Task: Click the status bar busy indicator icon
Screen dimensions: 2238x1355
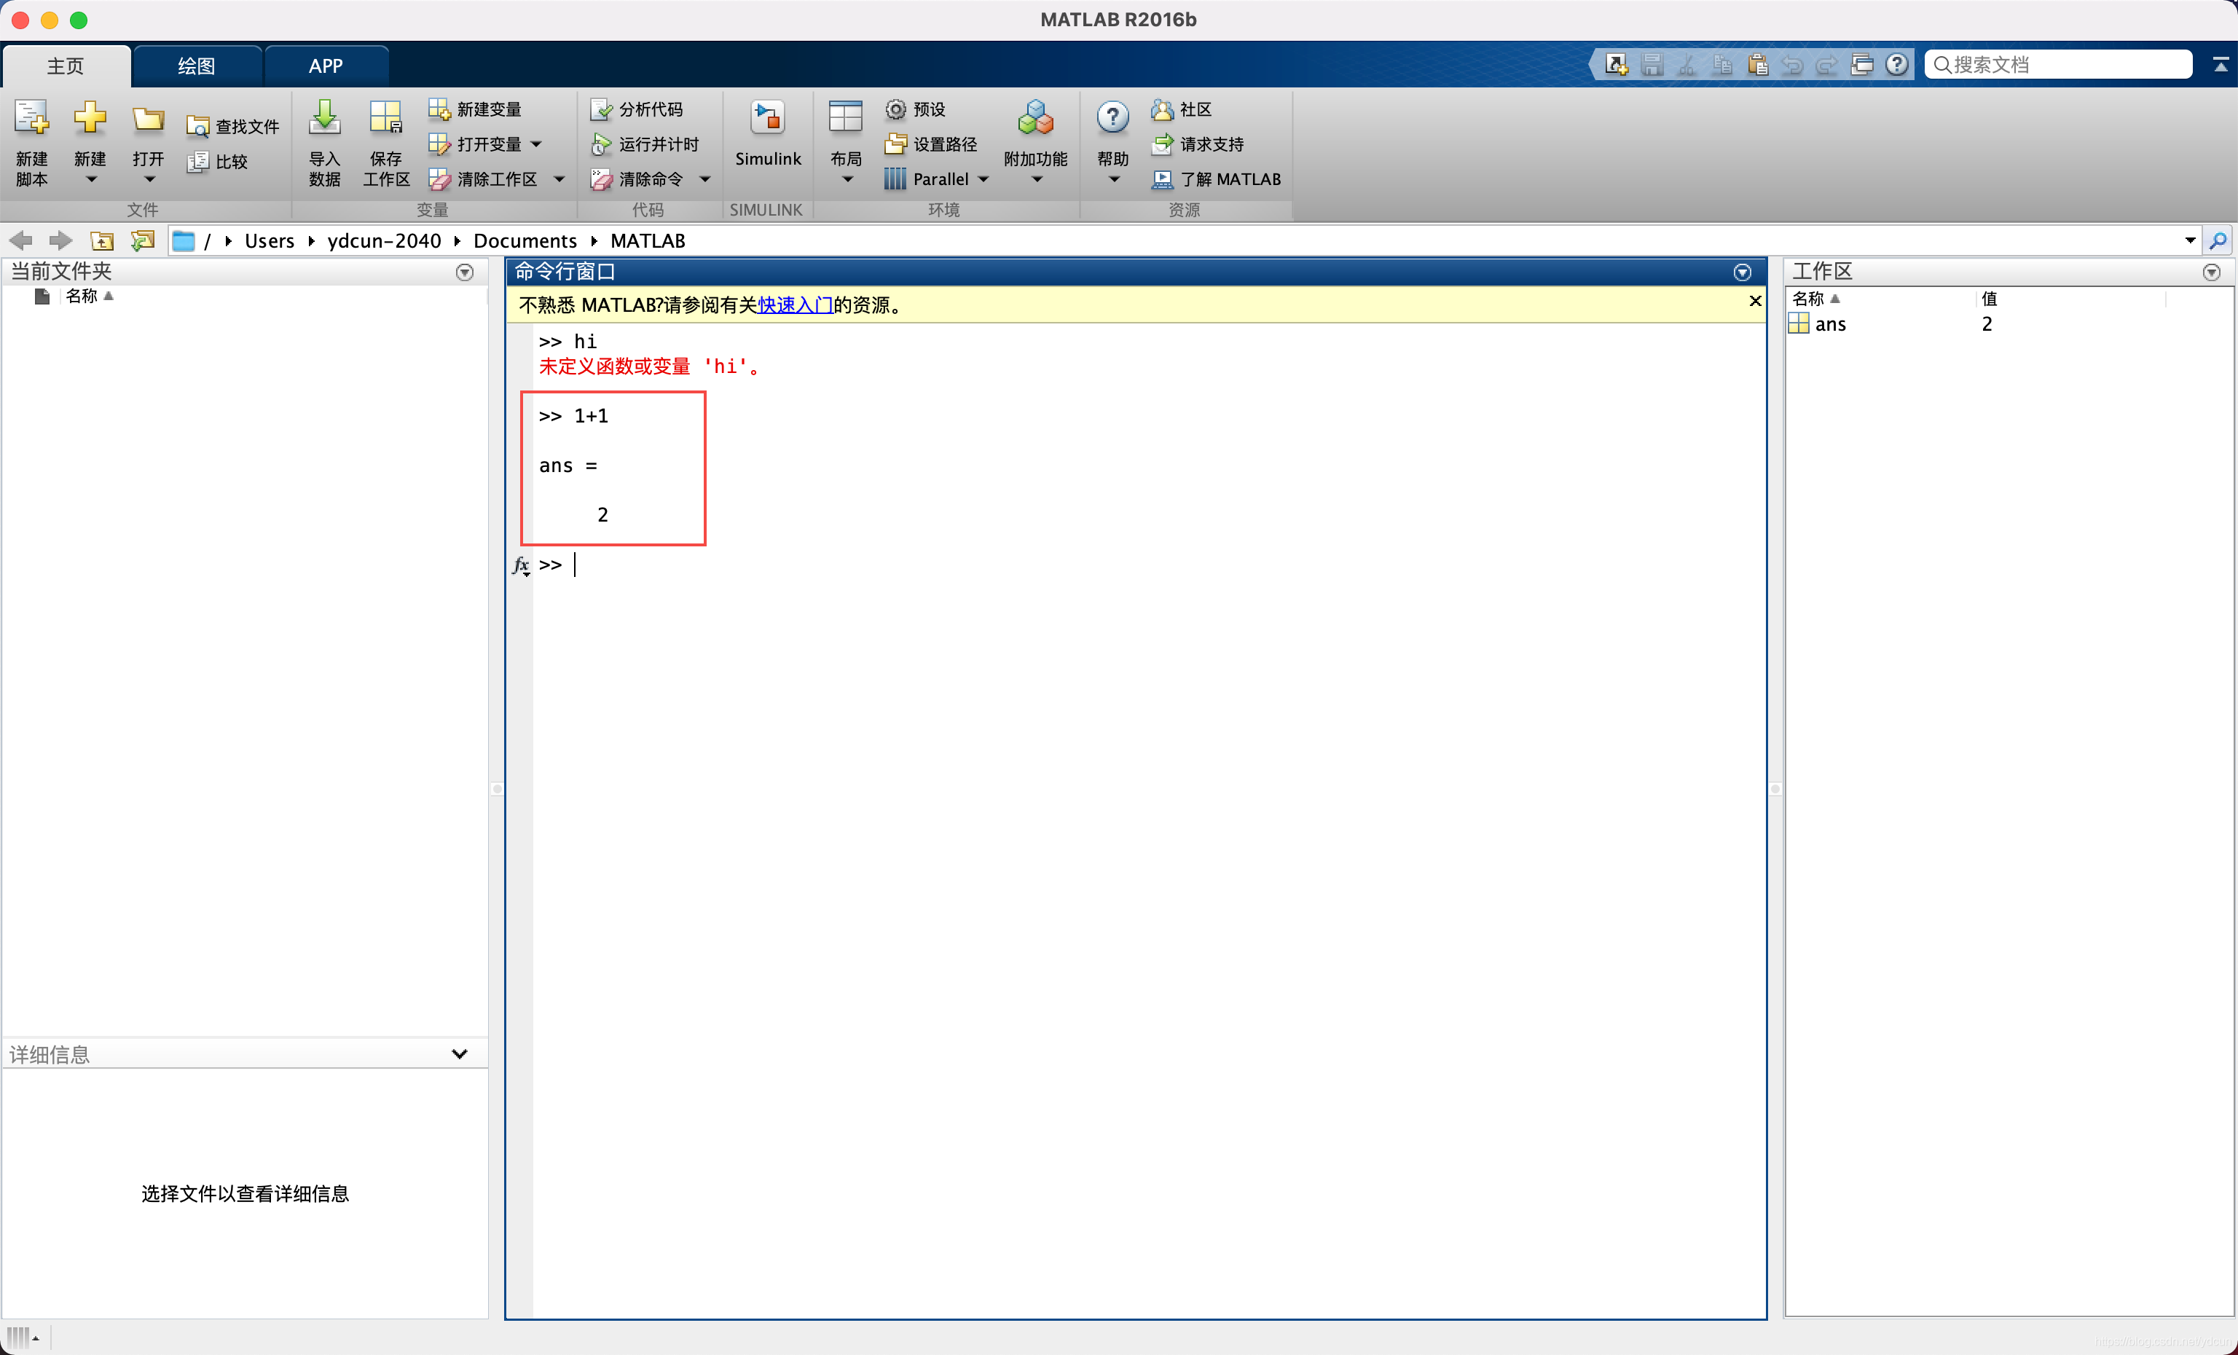Action: (x=23, y=1337)
